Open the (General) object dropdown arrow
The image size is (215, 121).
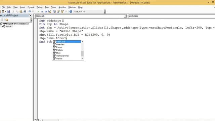125,16
